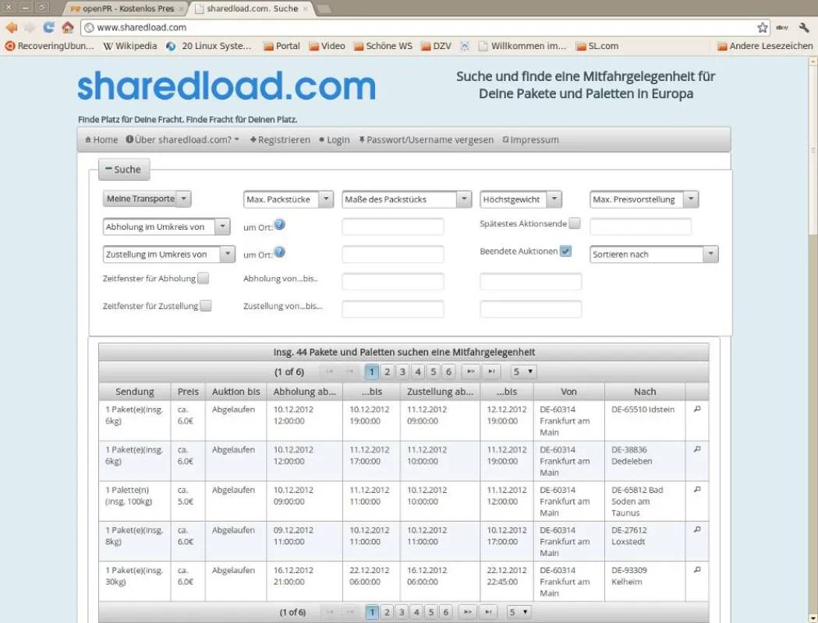Toggle the Spätestes Aktionsende checkbox
The image size is (818, 623).
coord(575,224)
